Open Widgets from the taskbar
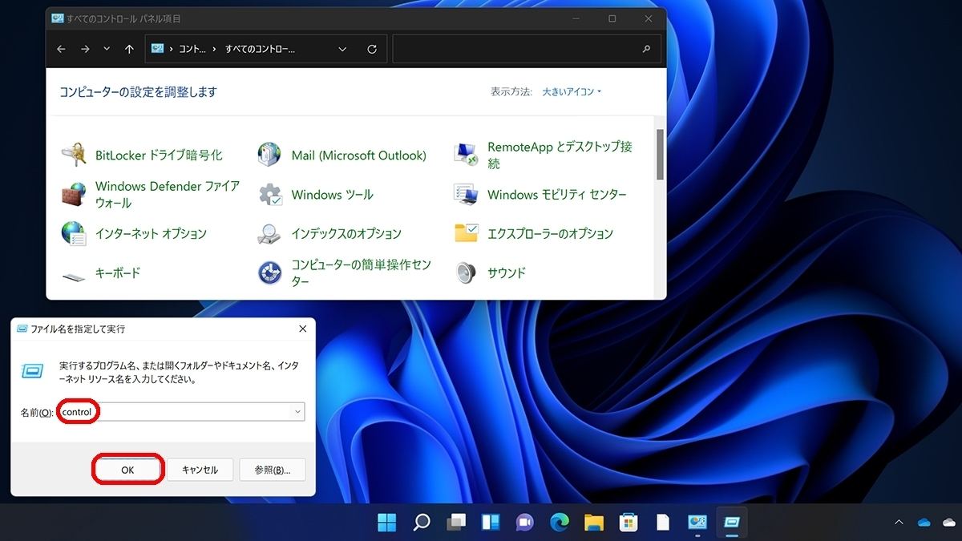The height and width of the screenshot is (541, 962). pos(491,523)
